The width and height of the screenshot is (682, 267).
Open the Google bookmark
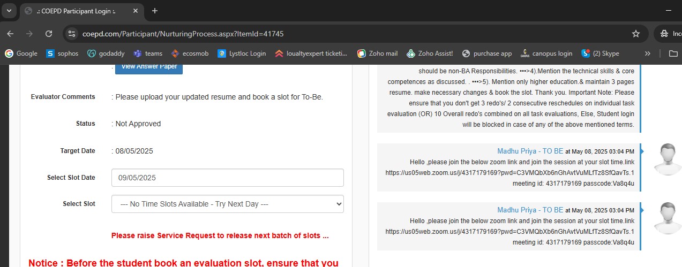pos(21,54)
